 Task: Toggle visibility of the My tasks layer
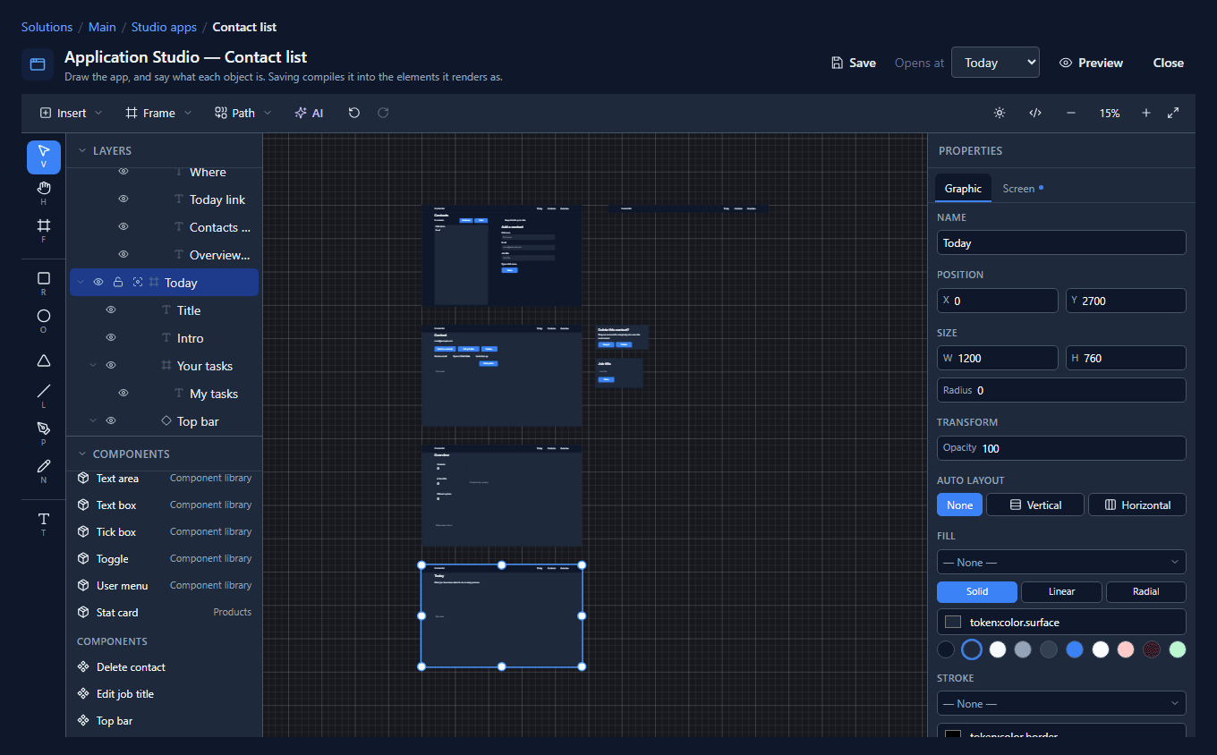click(123, 394)
